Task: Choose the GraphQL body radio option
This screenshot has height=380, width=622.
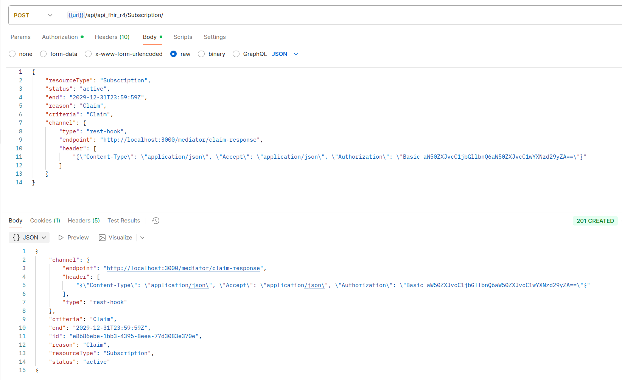Action: 236,54
